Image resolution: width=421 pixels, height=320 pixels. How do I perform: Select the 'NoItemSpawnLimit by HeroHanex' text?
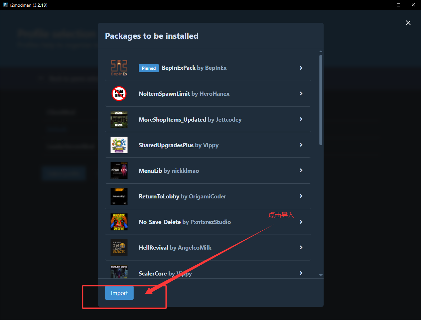pyautogui.click(x=184, y=94)
